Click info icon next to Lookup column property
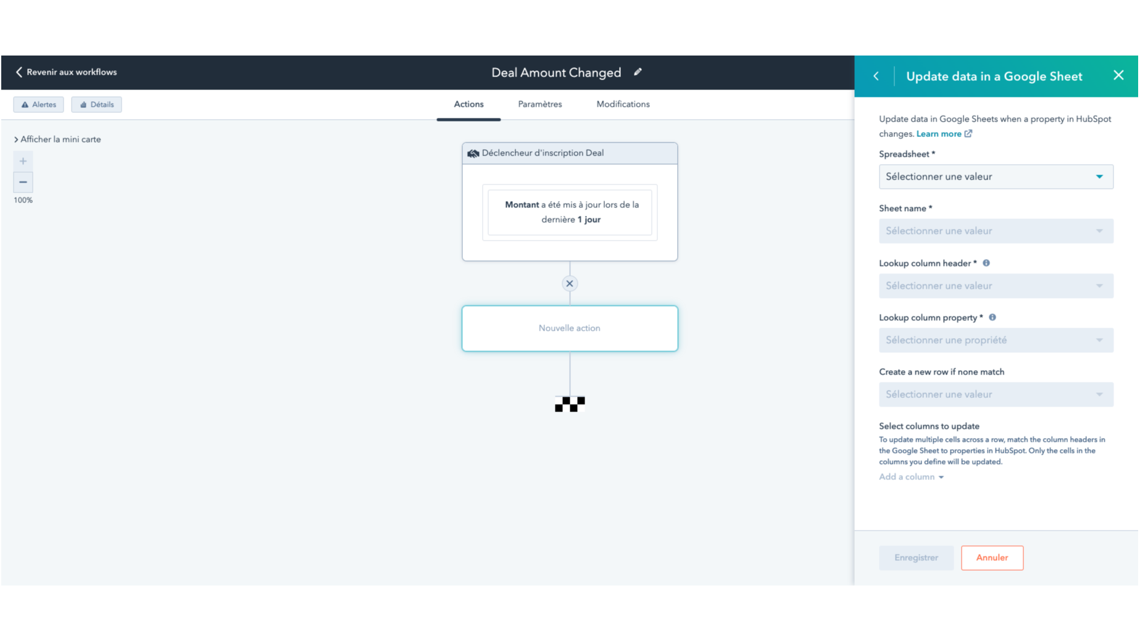1140x641 pixels. [992, 318]
